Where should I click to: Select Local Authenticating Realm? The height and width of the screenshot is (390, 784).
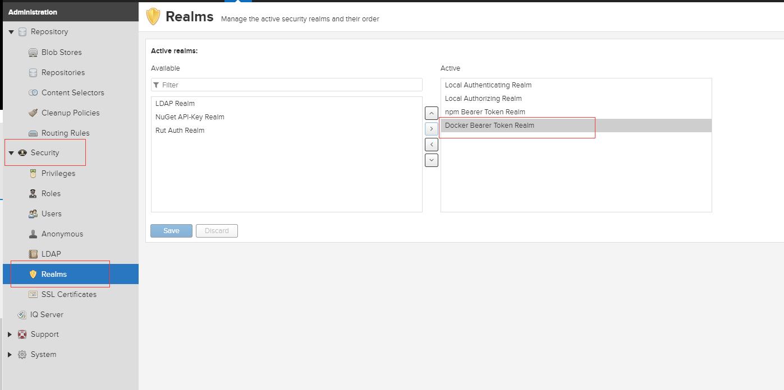tap(576, 85)
